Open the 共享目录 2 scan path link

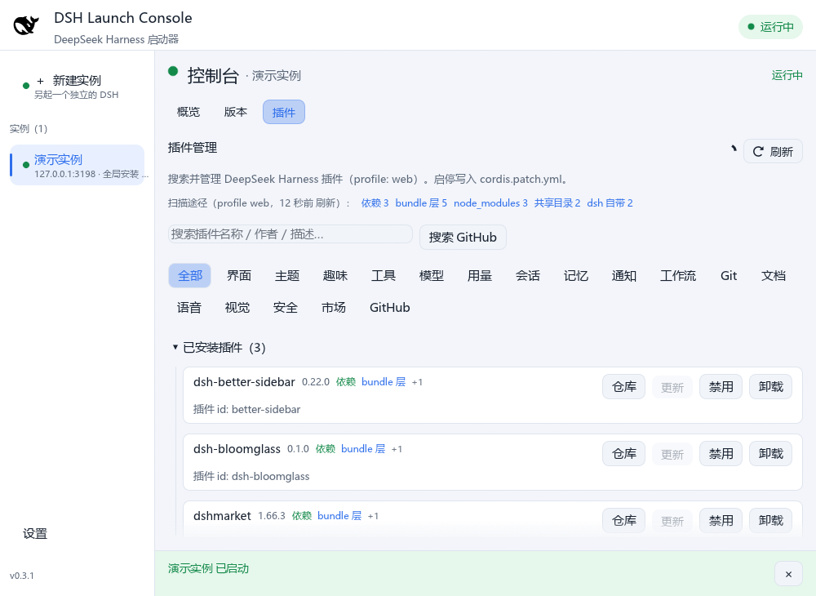(x=557, y=203)
